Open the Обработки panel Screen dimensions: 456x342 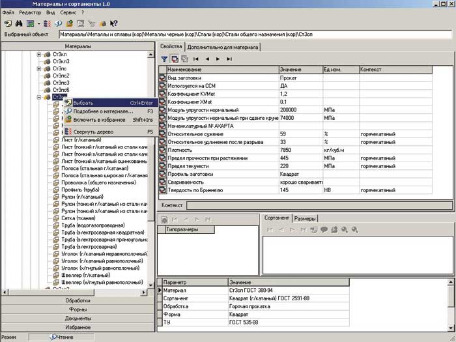78,301
